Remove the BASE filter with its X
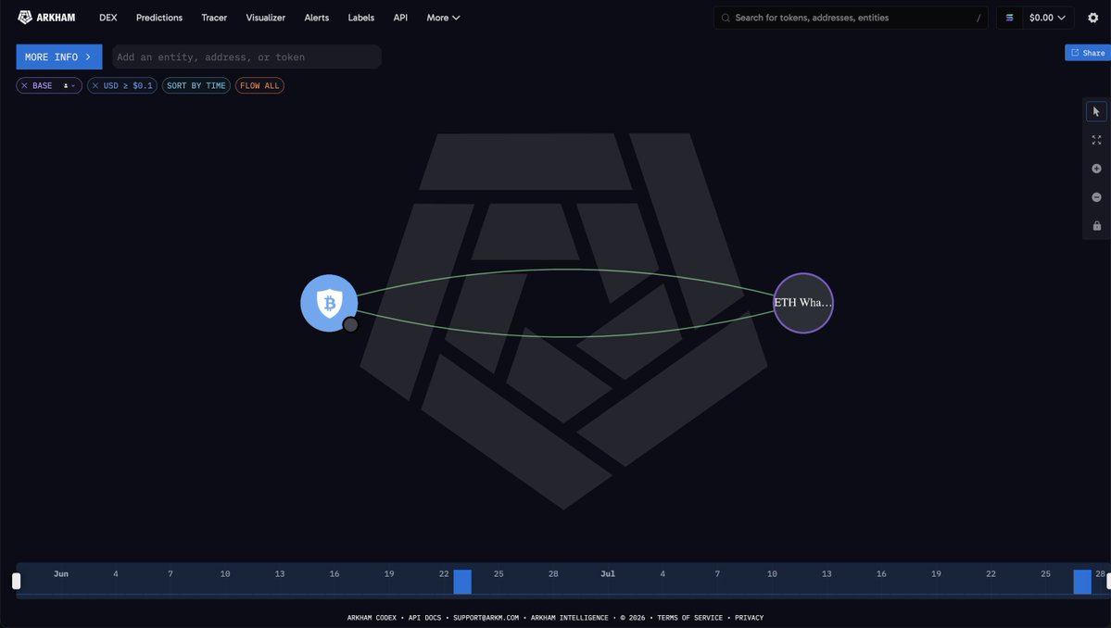1111x628 pixels. point(24,85)
